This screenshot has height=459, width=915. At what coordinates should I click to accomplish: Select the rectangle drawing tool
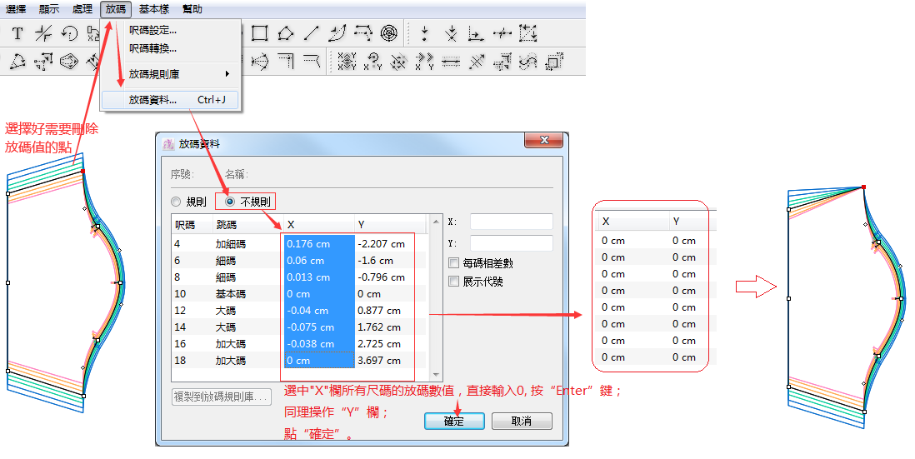pyautogui.click(x=259, y=34)
